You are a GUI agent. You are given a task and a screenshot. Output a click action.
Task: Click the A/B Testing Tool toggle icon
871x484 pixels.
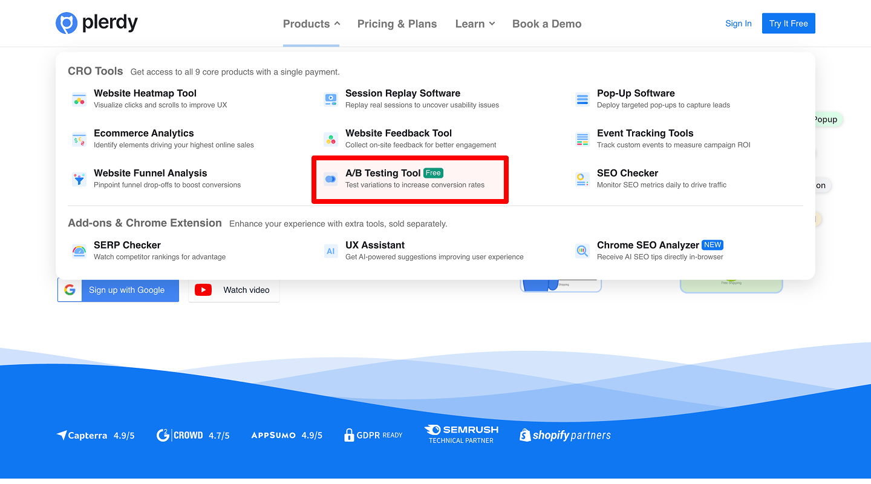(330, 179)
